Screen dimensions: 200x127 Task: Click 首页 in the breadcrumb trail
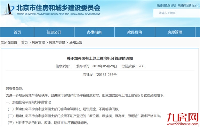coord(25,42)
